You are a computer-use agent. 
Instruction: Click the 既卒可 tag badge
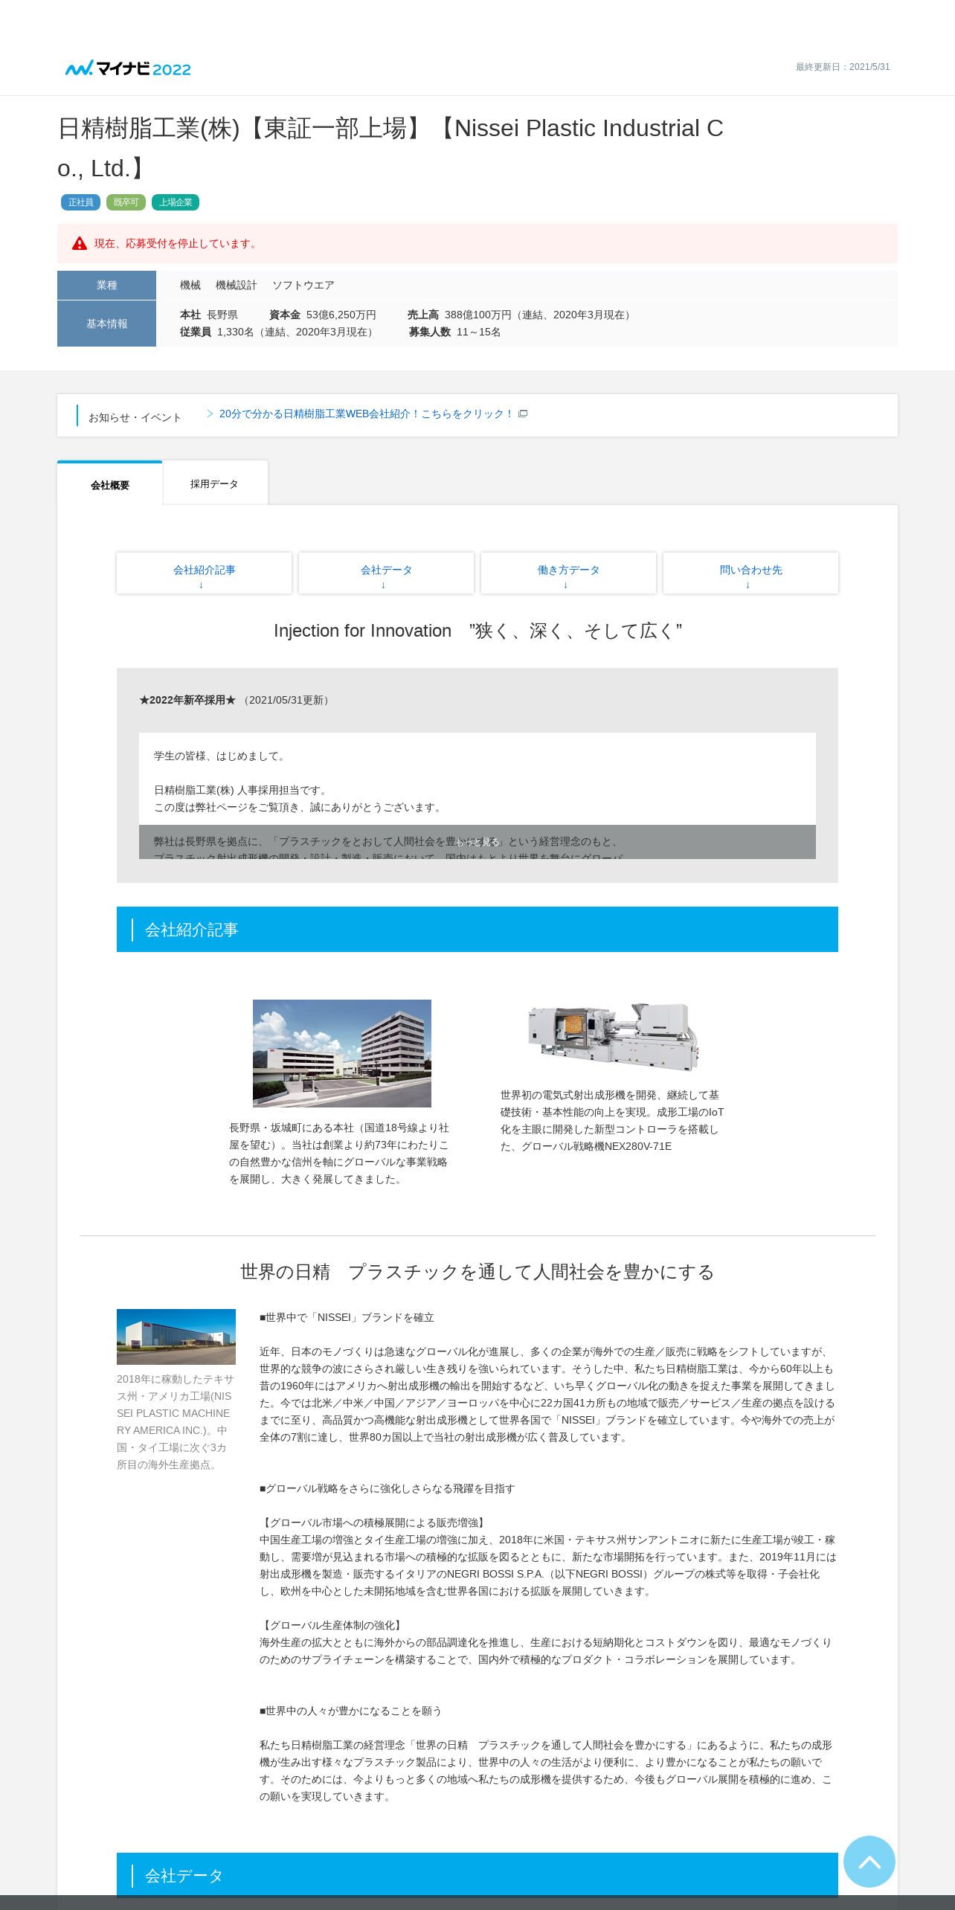click(x=126, y=202)
